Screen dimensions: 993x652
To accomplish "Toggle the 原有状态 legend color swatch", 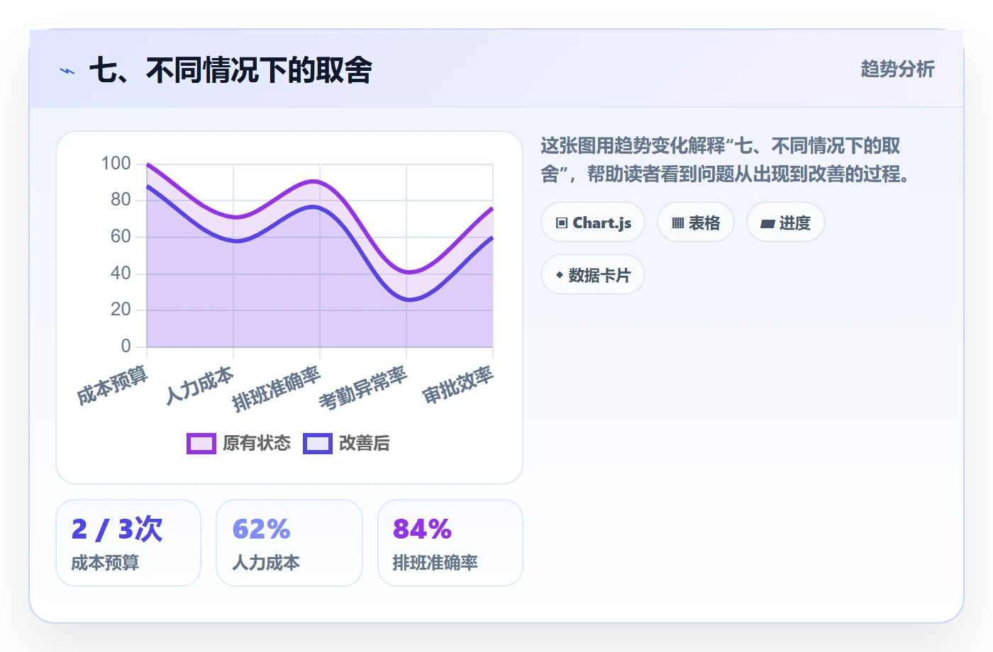I will click(x=201, y=444).
